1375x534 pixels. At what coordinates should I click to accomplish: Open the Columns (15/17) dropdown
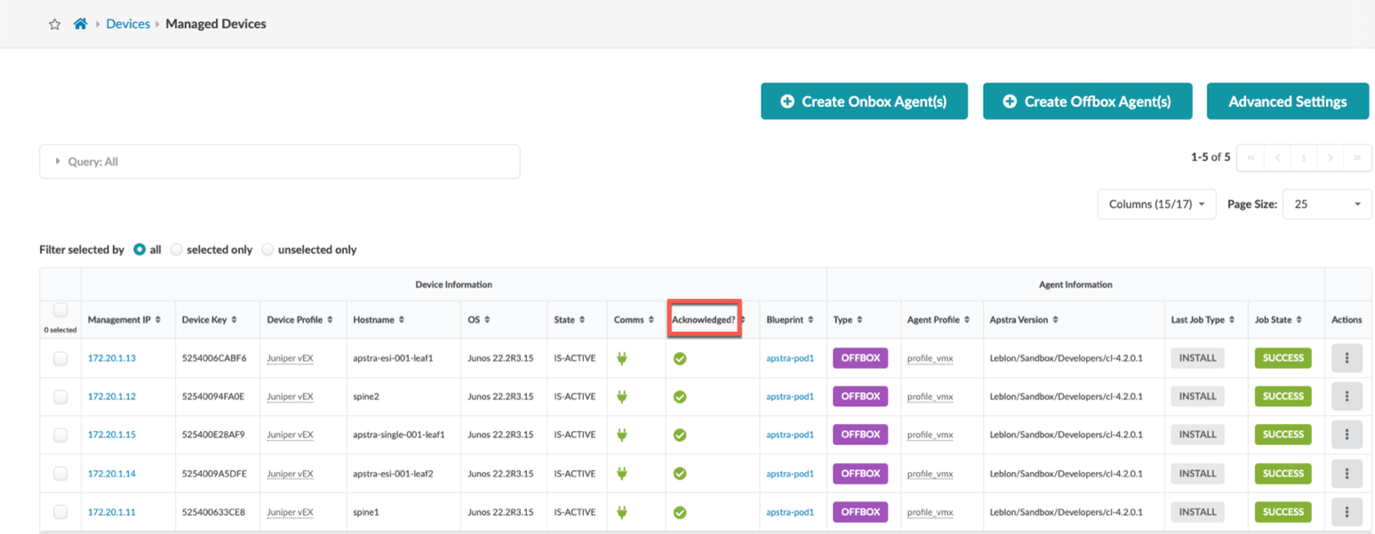pos(1156,204)
